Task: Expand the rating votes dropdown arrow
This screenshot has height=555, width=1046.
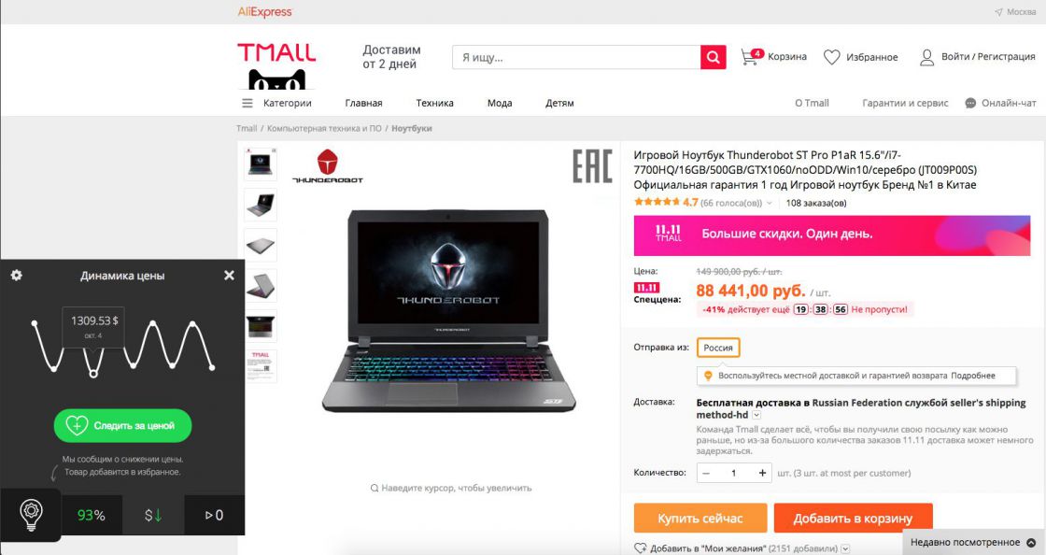Action: (770, 203)
